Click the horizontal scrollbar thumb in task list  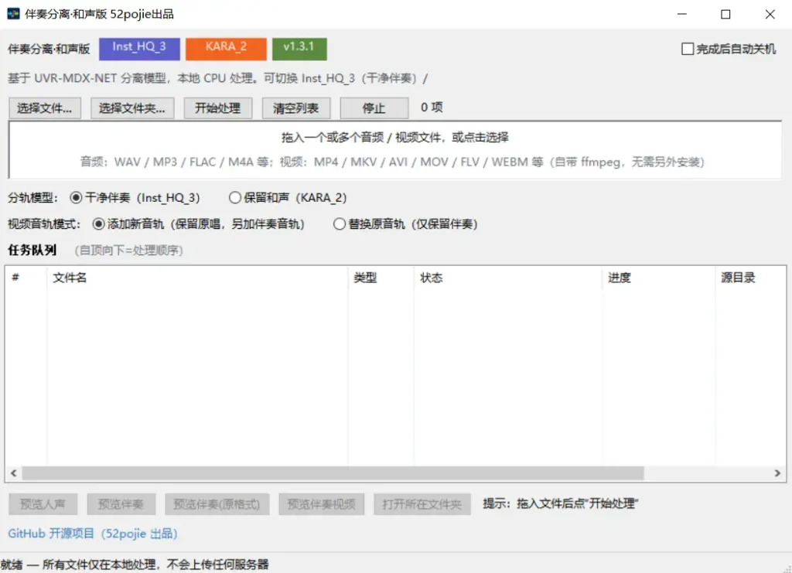coord(333,473)
